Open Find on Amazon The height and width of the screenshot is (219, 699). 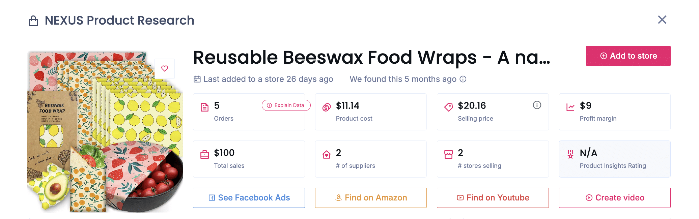click(371, 198)
